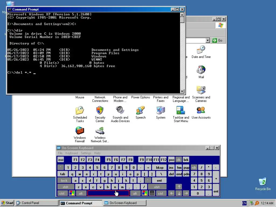Open the Date and Time applet
This screenshot has height=207, width=276.
201,52
